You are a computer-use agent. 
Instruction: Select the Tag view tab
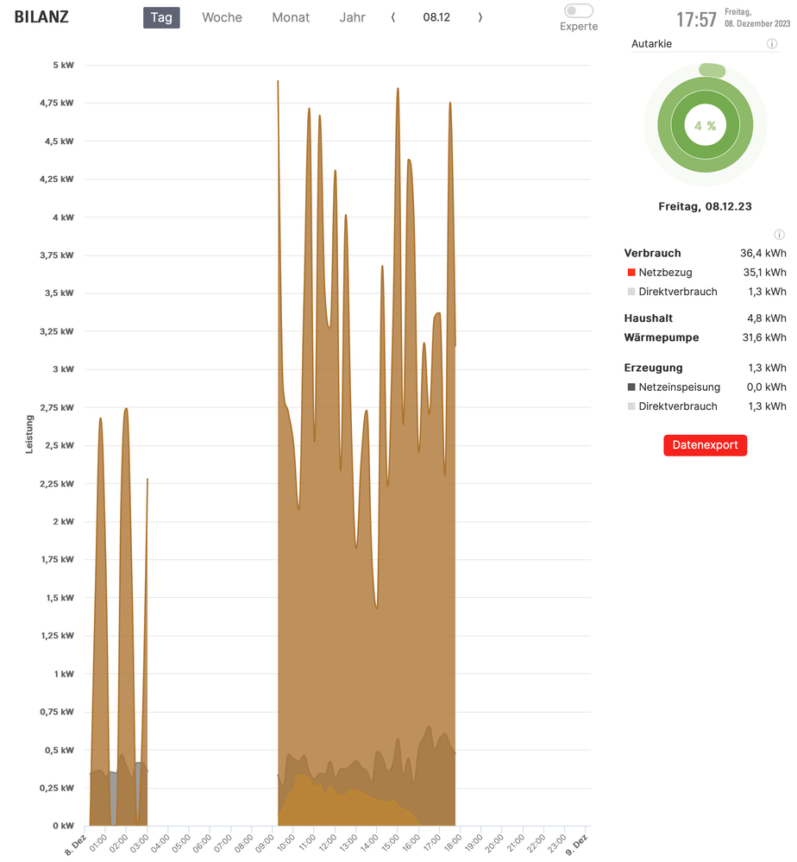161,17
